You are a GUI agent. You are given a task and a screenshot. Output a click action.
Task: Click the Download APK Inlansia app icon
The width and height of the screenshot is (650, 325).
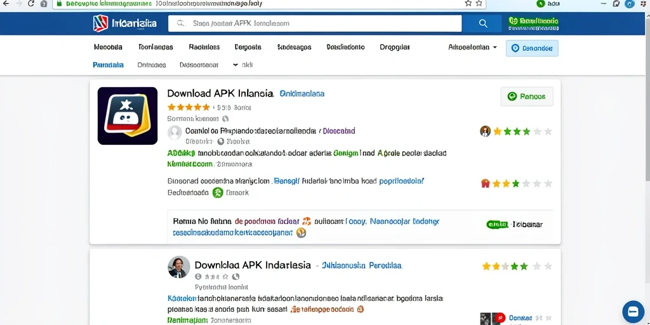pos(128,116)
